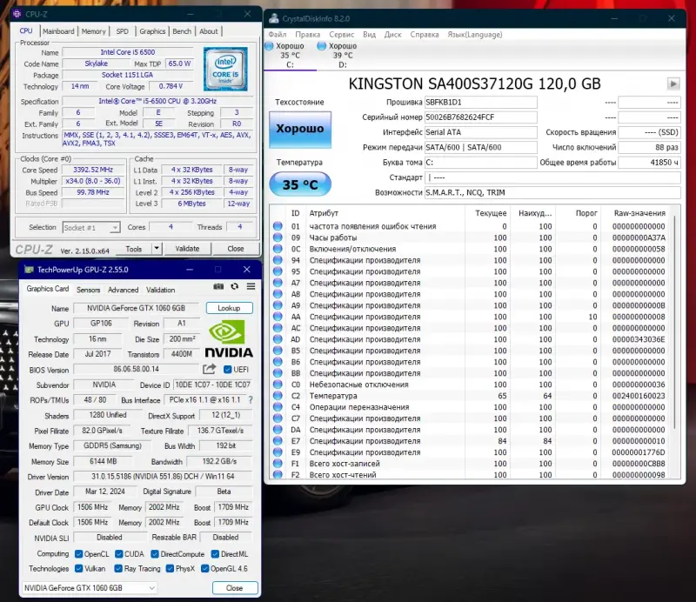Click the Серийный номер serial number field

481,117
